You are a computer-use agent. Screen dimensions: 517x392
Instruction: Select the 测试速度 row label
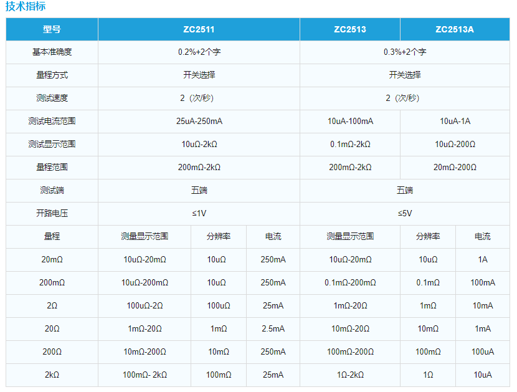[52, 98]
